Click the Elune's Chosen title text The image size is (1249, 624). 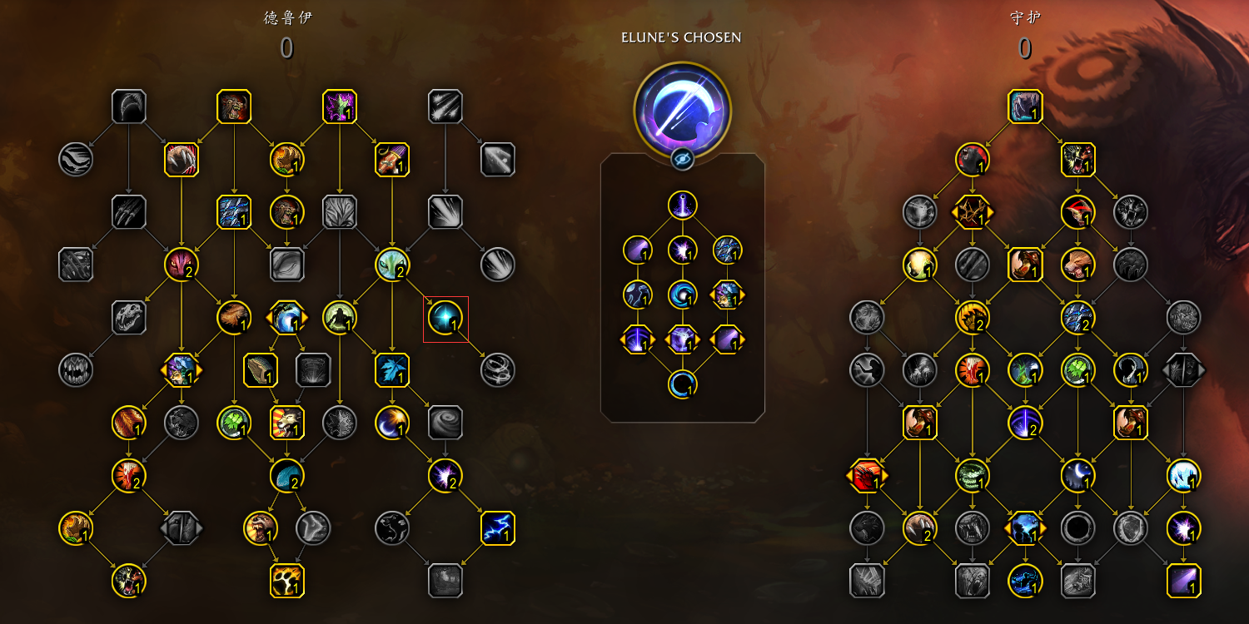click(x=681, y=37)
